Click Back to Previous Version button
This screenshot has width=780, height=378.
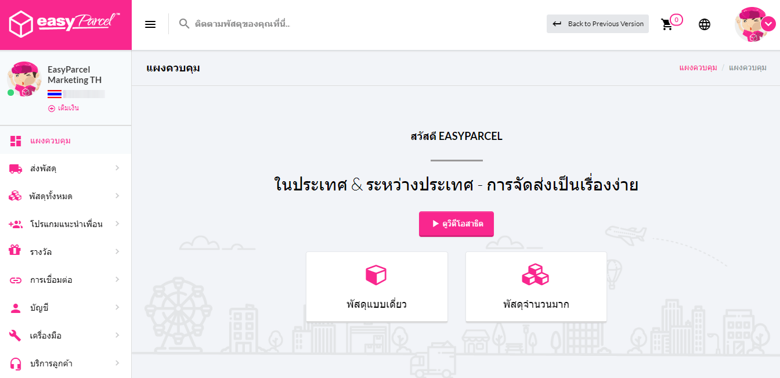598,24
